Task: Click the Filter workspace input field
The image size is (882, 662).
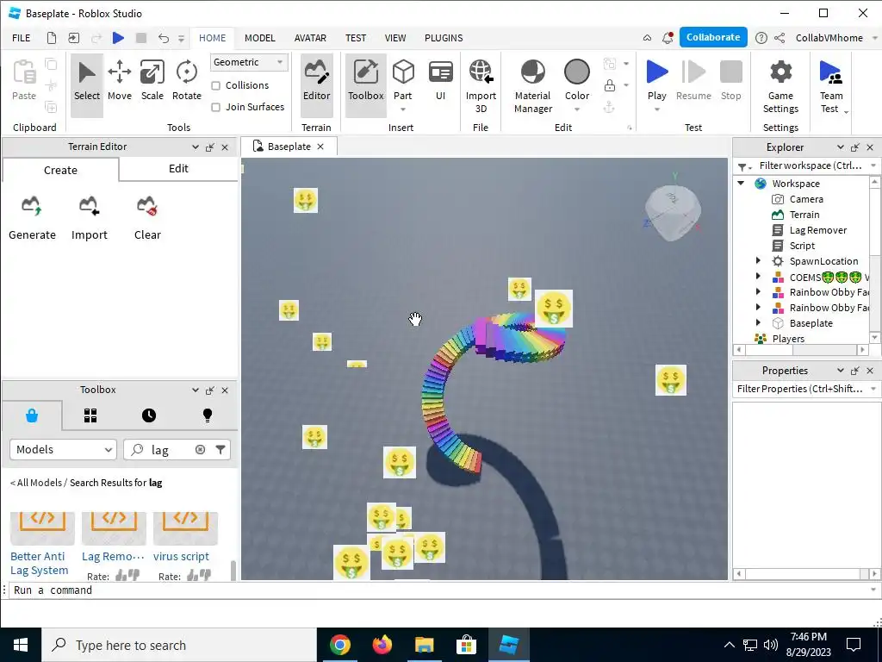Action: tap(810, 165)
